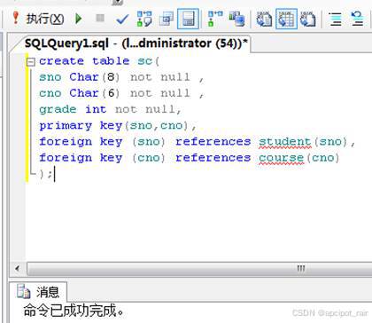
Task: Open the query options icon
Action: coord(167,20)
